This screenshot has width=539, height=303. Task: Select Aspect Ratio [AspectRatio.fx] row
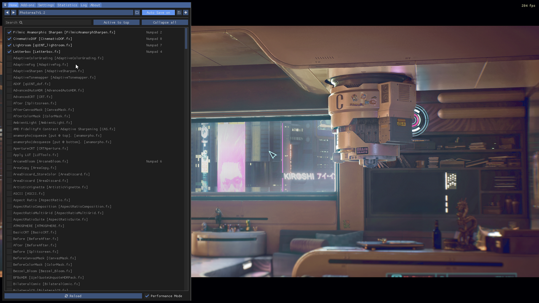(x=42, y=200)
